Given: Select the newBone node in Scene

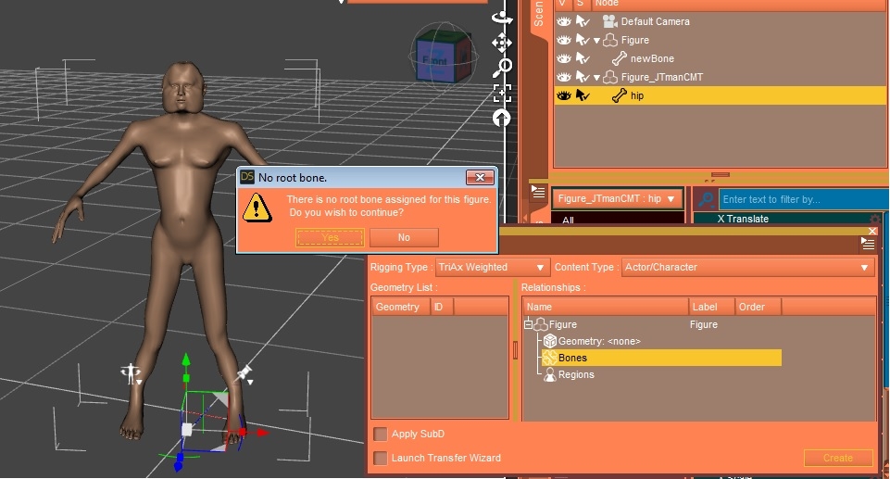Looking at the screenshot, I should click(652, 58).
